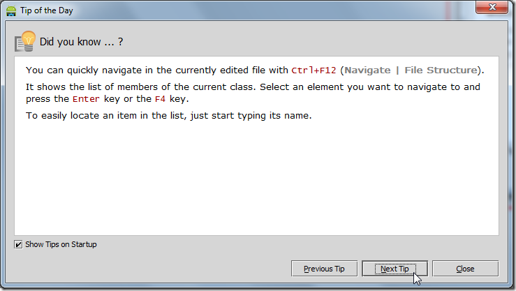Go back with the Previous Tip button
Viewport: 516px width, 291px height.
point(324,269)
